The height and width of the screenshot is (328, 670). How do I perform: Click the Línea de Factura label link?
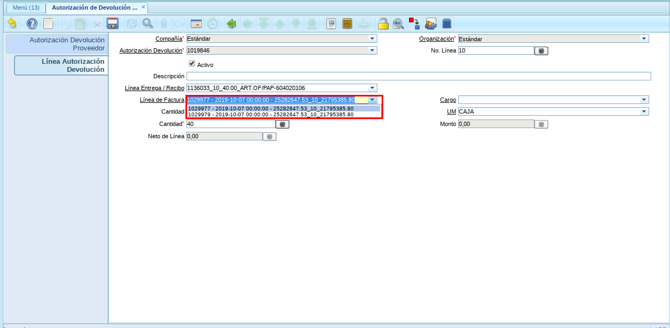162,100
